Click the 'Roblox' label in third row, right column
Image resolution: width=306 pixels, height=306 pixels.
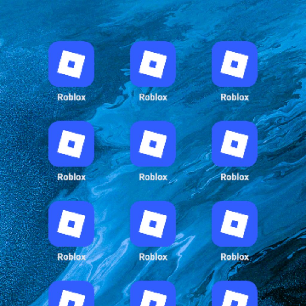point(235,257)
